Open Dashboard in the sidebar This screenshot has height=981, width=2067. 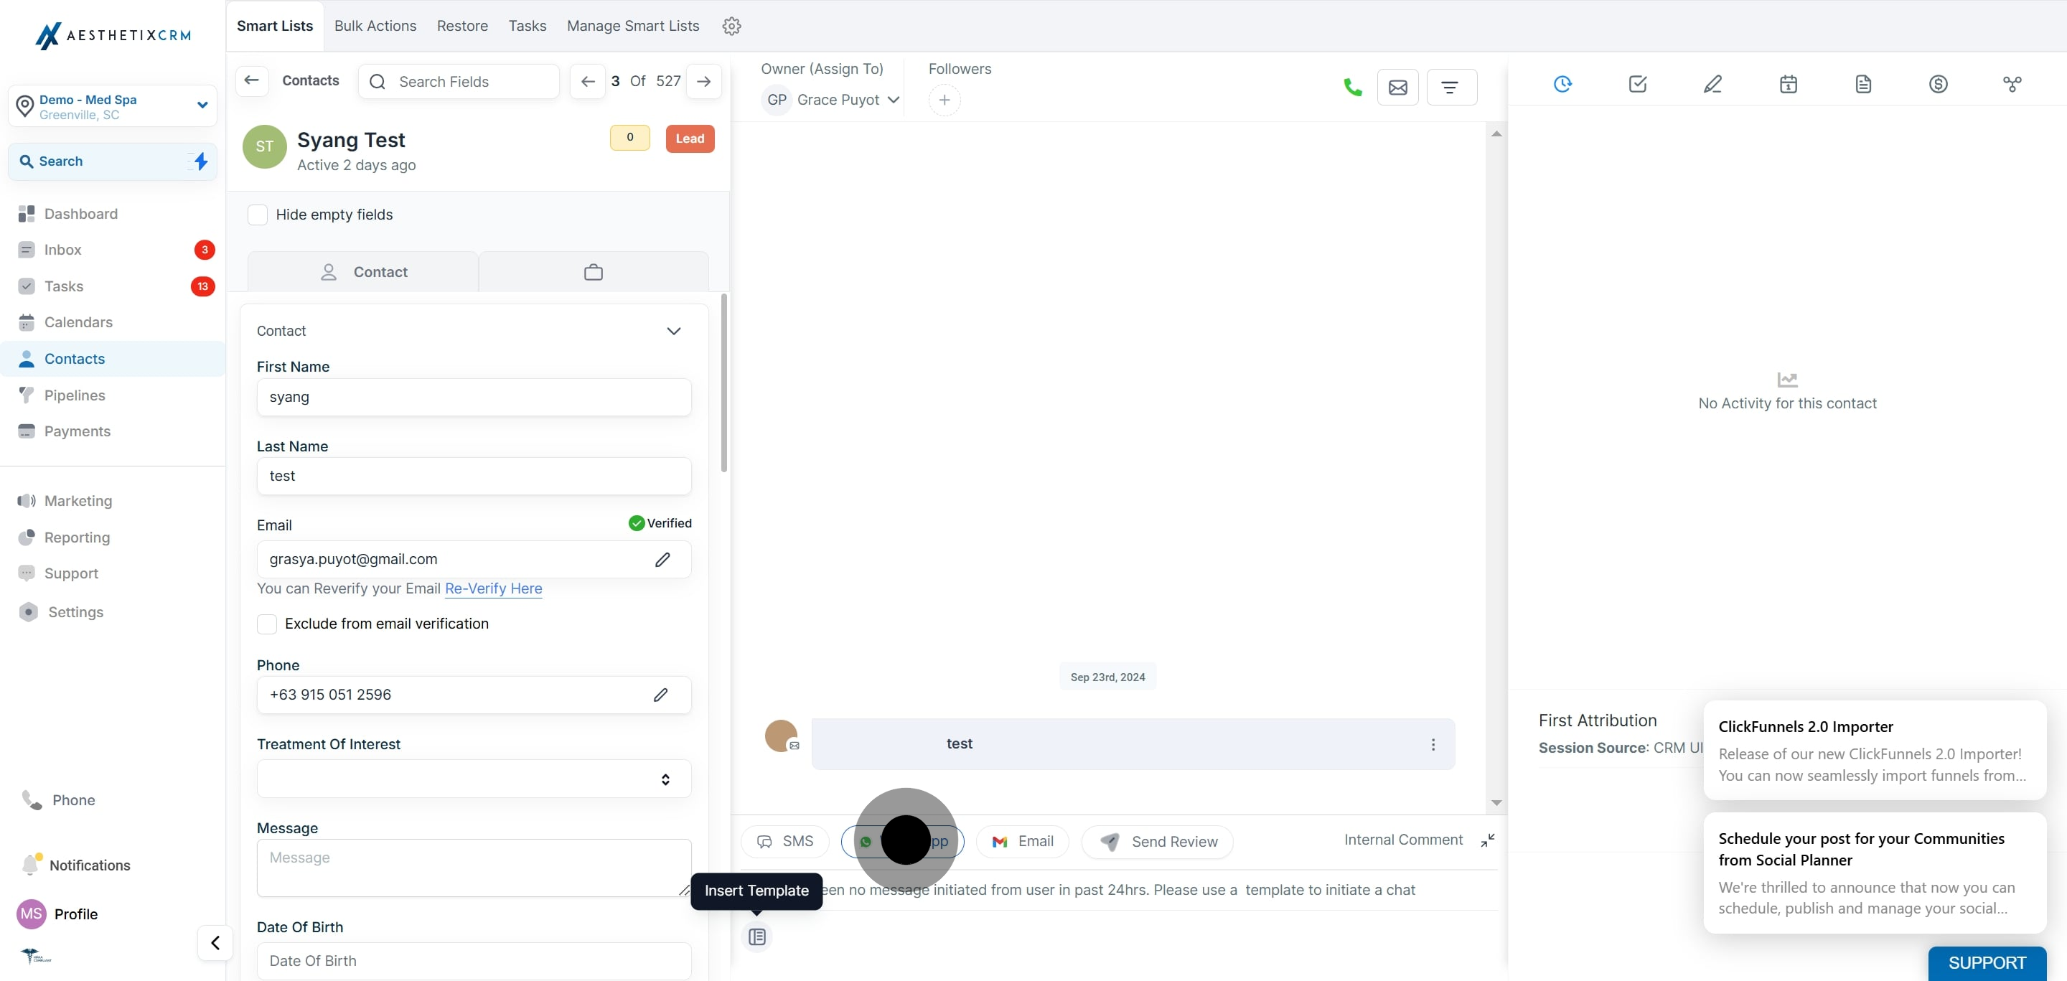pos(80,213)
